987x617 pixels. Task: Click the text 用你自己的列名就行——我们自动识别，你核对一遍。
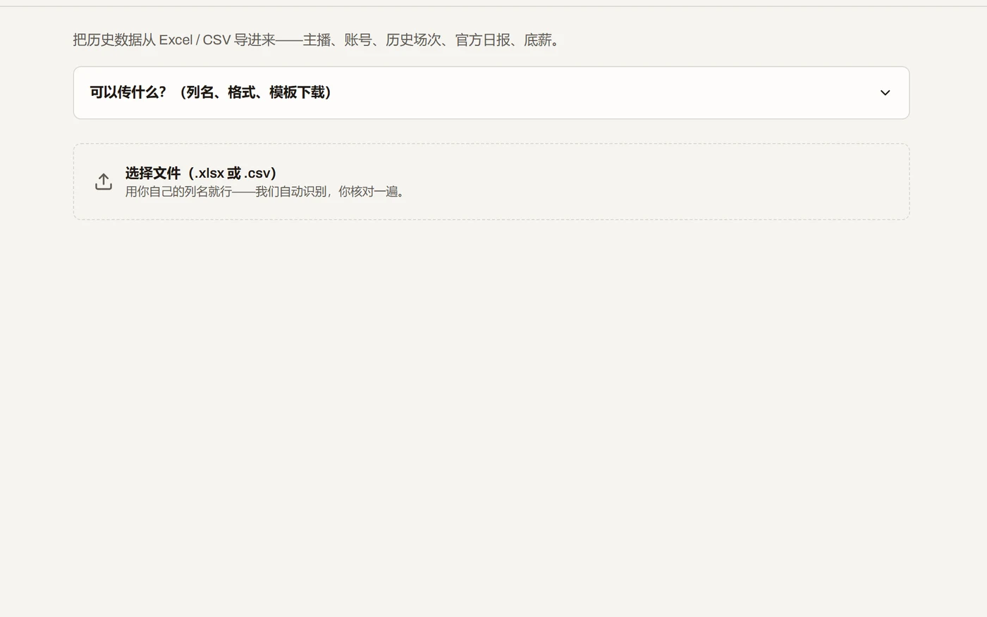click(266, 192)
